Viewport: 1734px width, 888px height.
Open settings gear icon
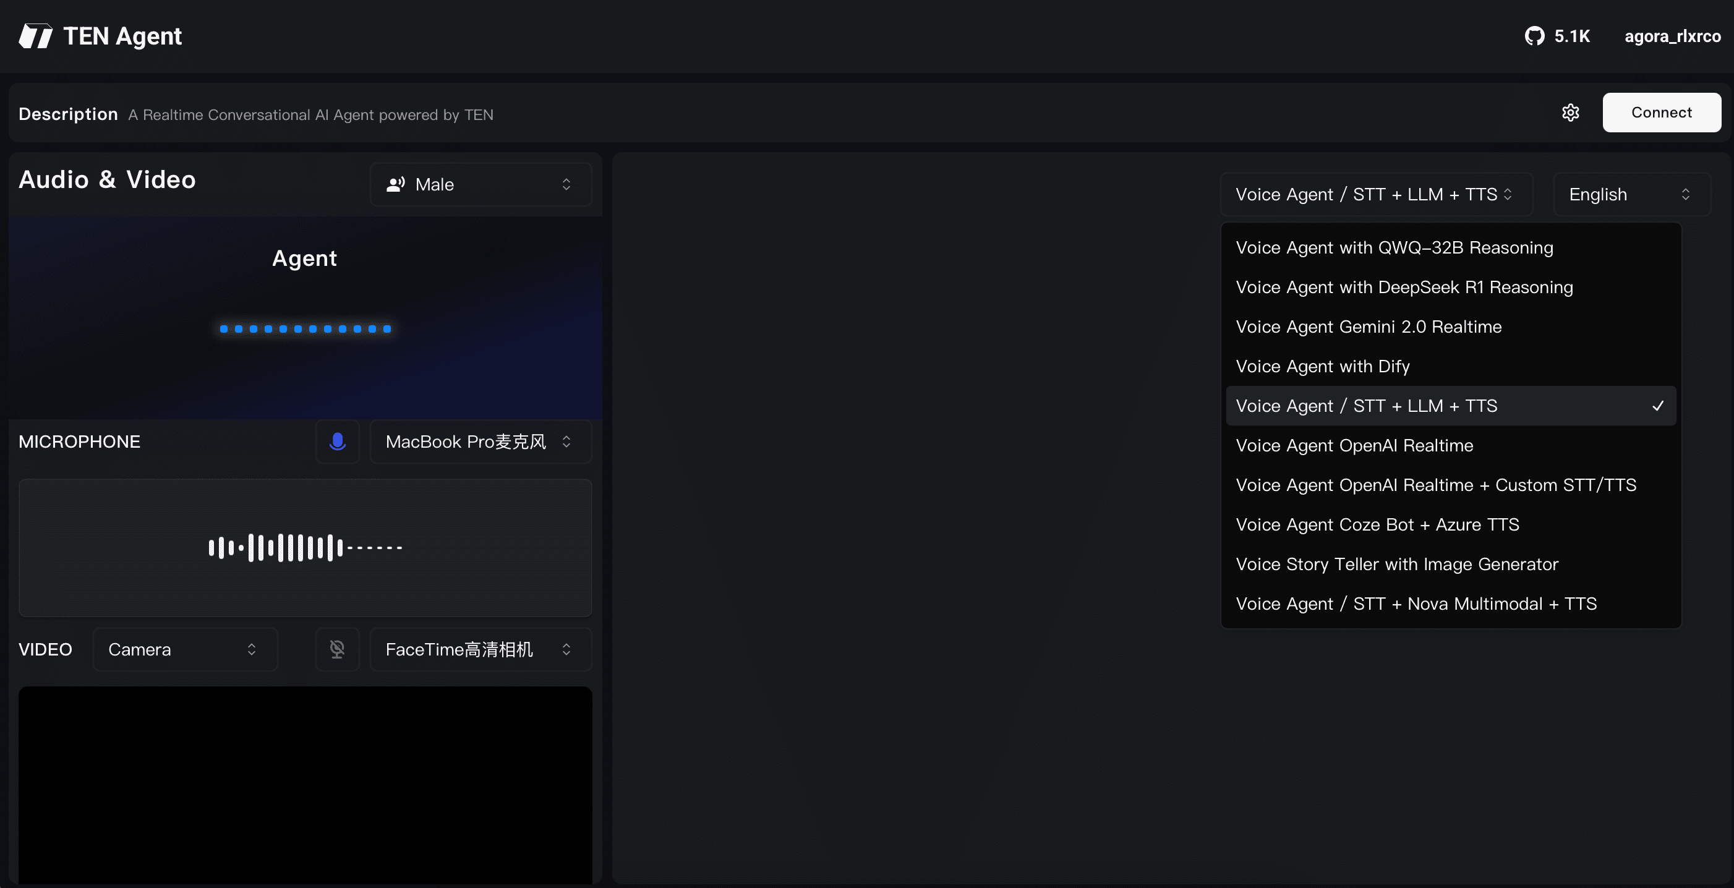click(1570, 113)
